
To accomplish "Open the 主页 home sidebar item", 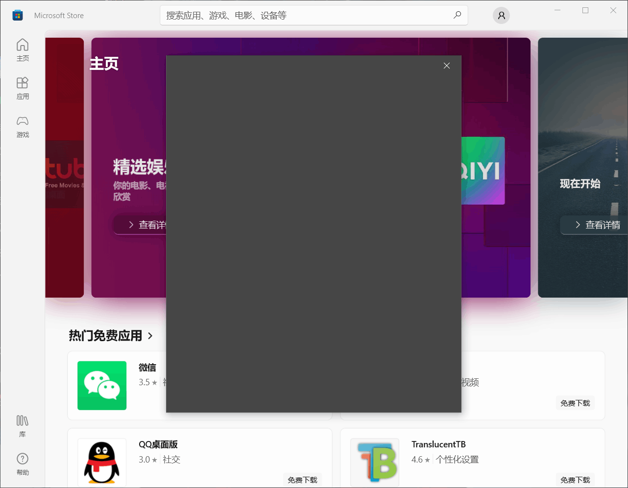I will click(23, 50).
